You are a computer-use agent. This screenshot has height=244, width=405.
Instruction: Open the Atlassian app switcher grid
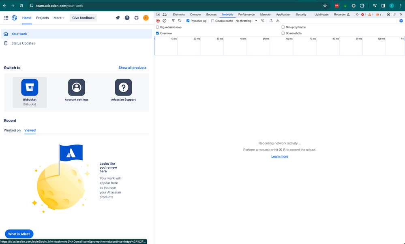tap(6, 18)
